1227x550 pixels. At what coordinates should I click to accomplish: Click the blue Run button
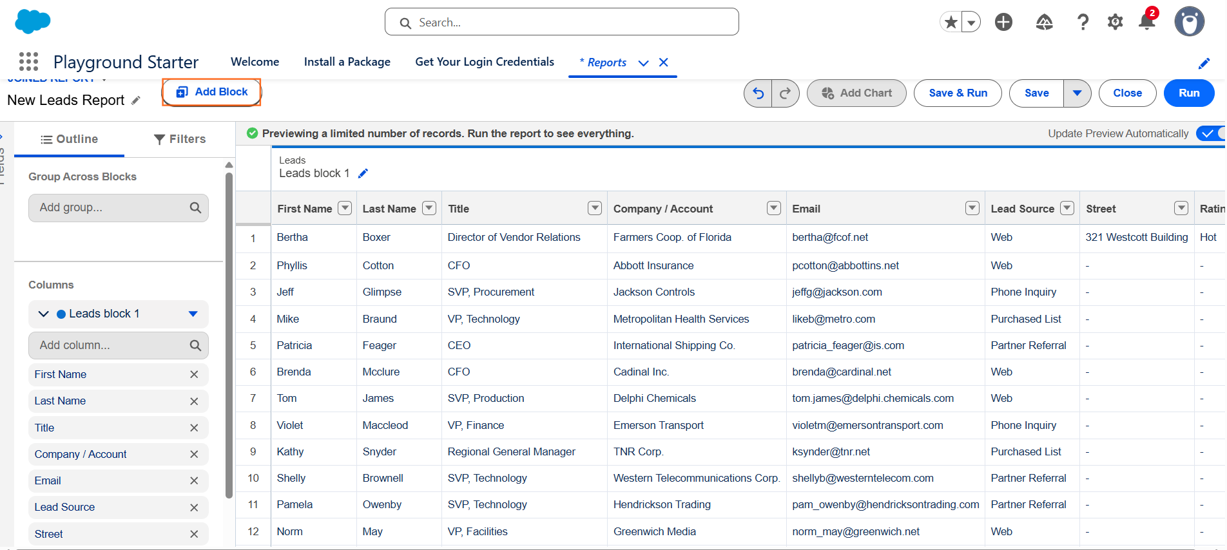tap(1189, 93)
